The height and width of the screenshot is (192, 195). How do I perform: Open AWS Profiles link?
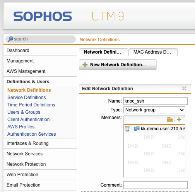pyautogui.click(x=21, y=127)
